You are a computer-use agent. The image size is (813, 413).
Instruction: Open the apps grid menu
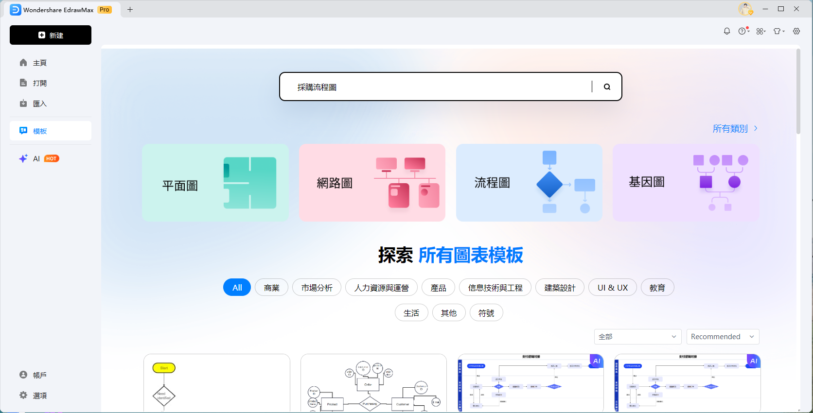coord(761,31)
